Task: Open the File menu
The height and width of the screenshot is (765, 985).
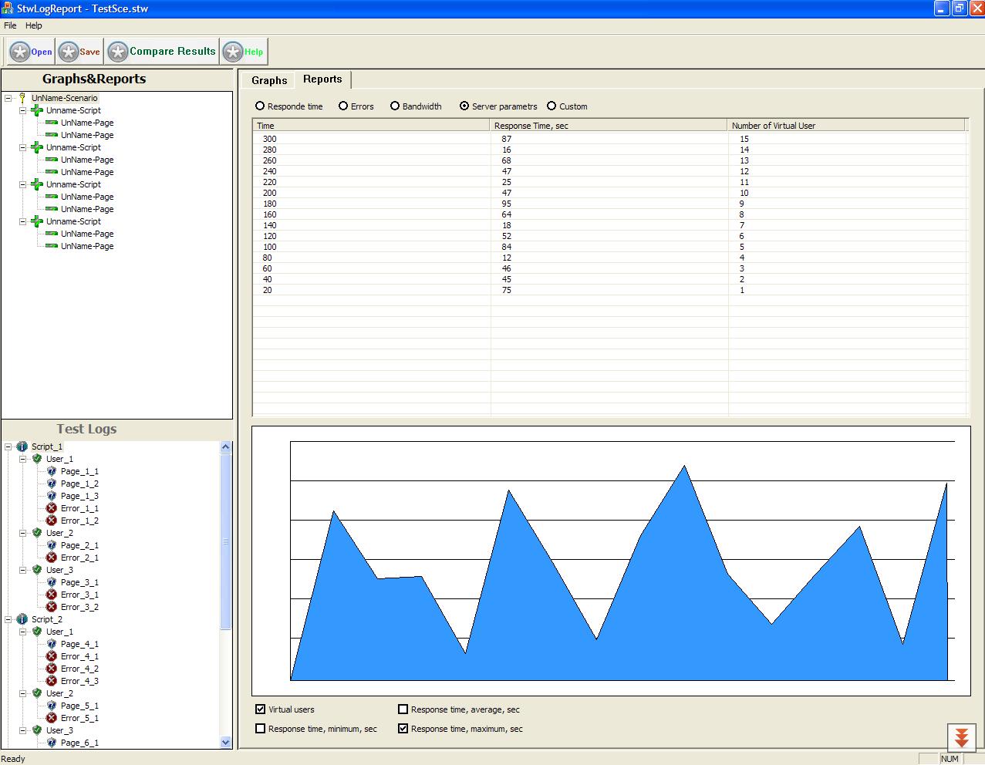Action: (x=10, y=25)
